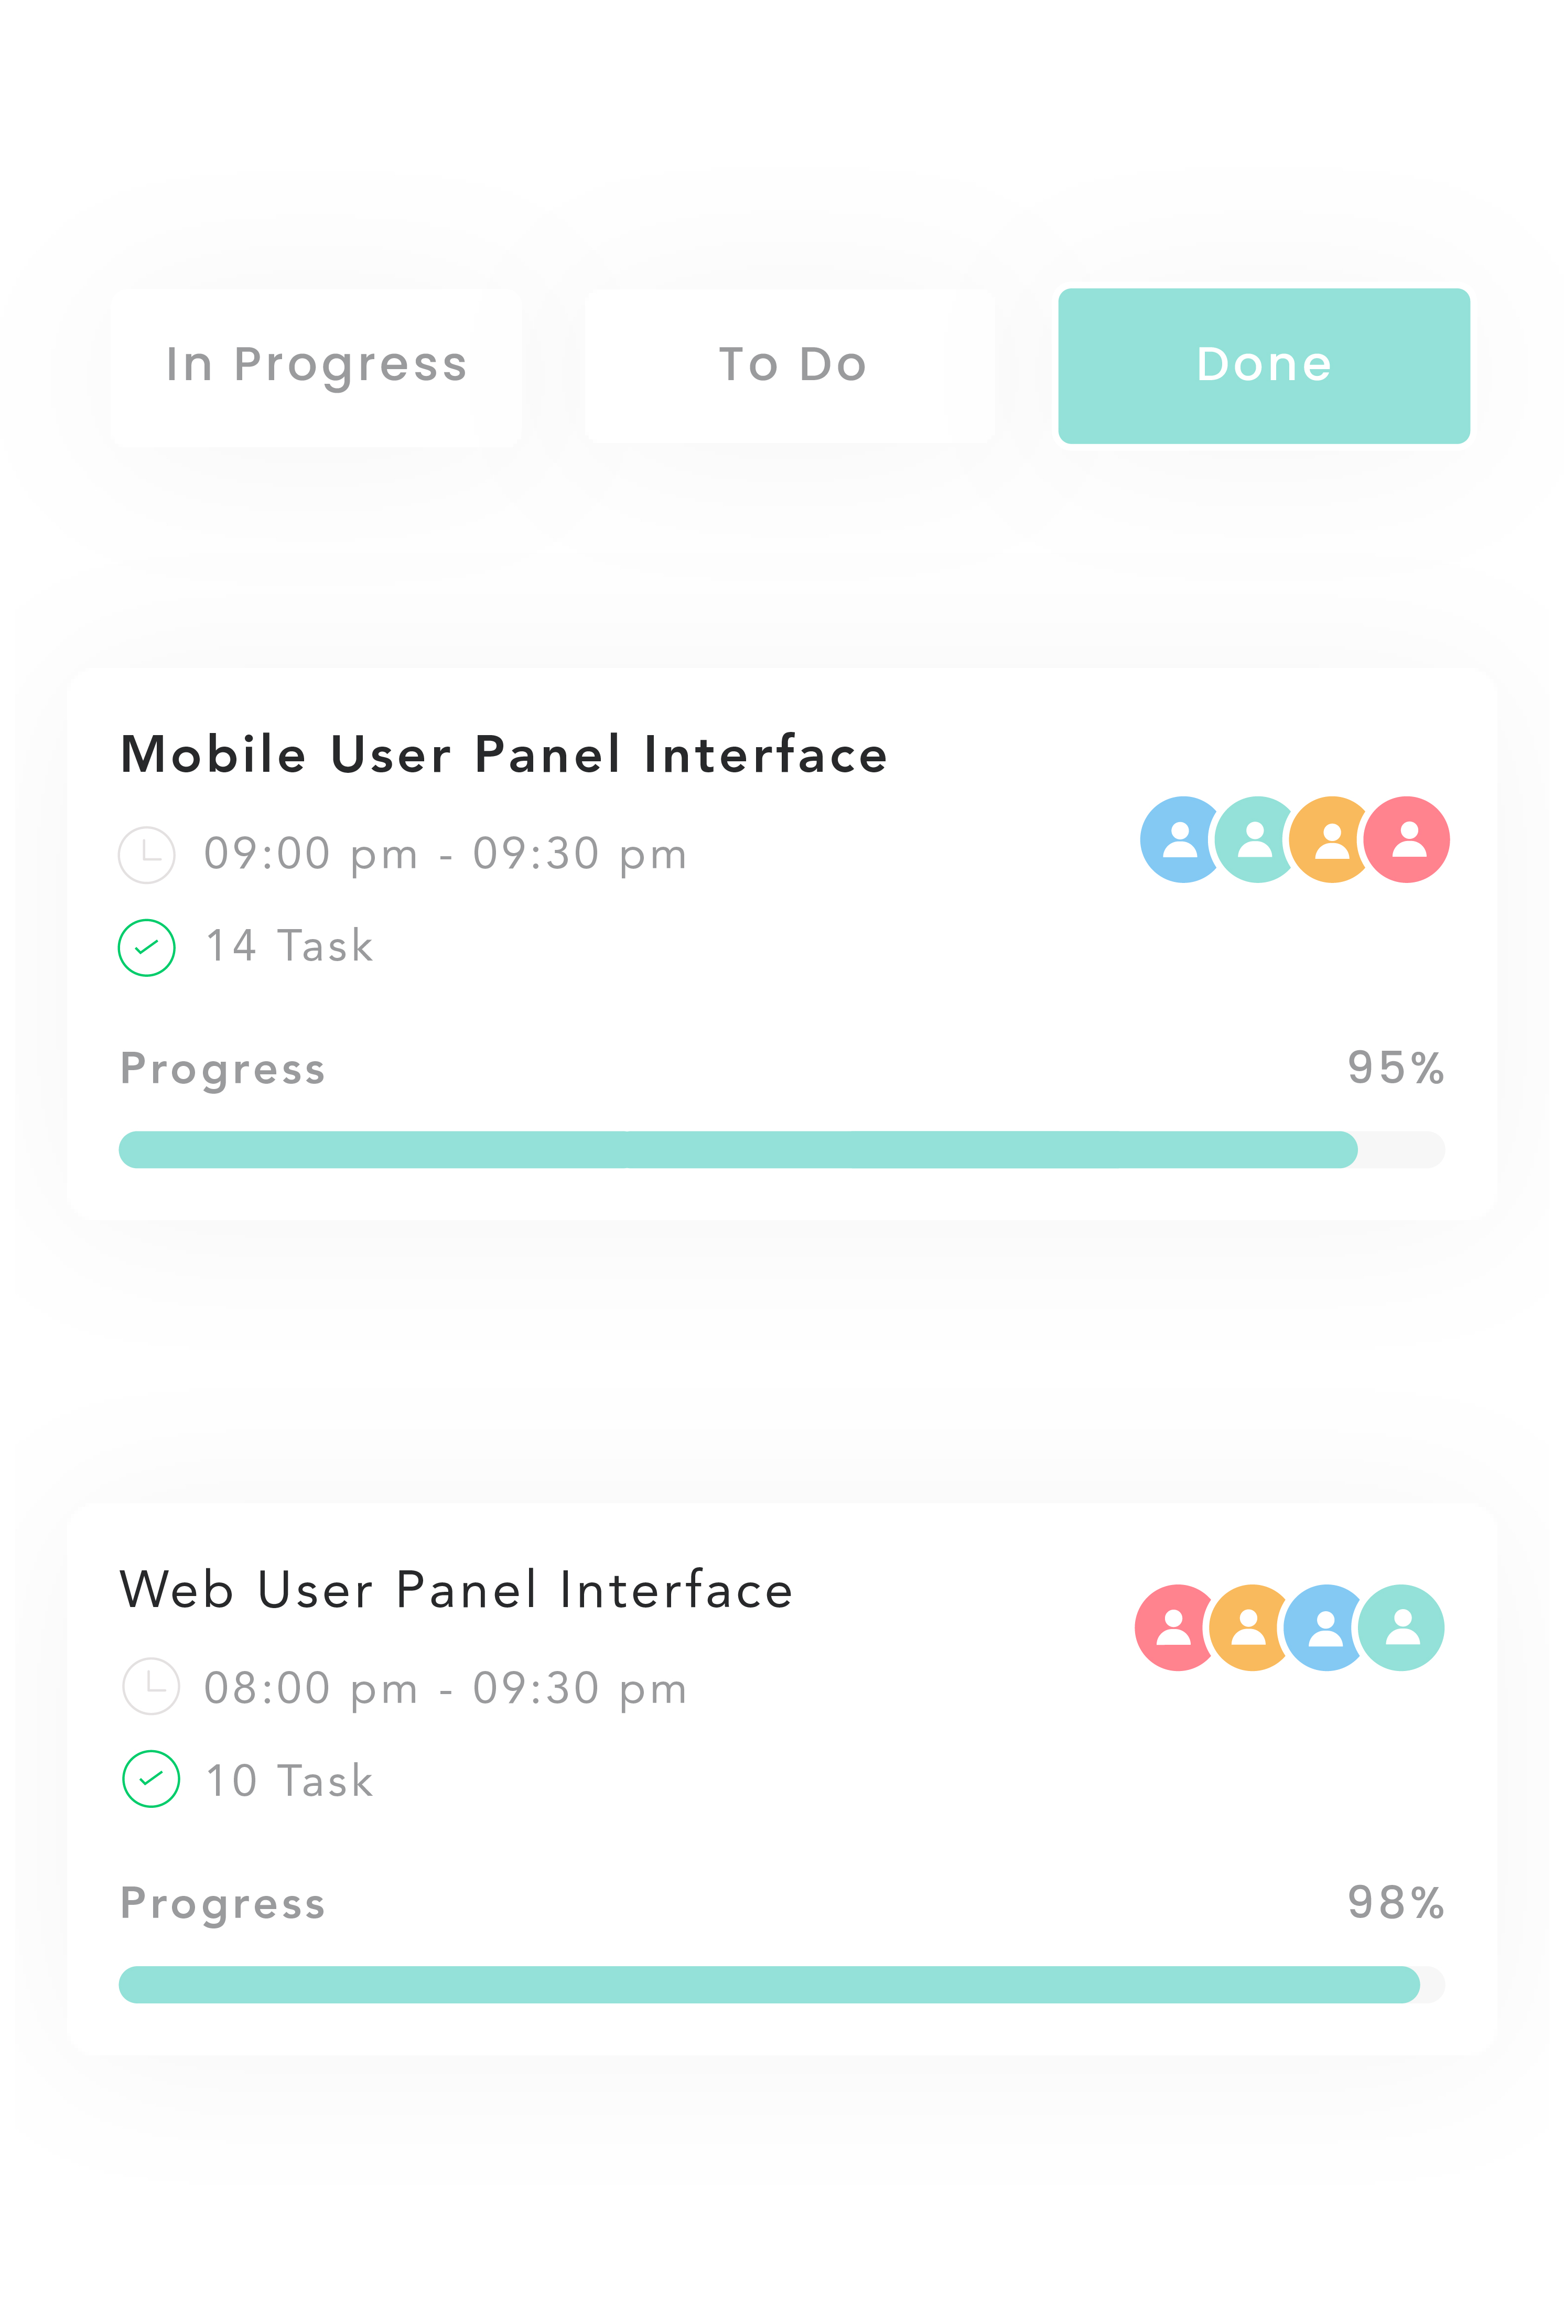Click clock icon beside 09:00 pm time
Image resolution: width=1564 pixels, height=2307 pixels.
147,855
